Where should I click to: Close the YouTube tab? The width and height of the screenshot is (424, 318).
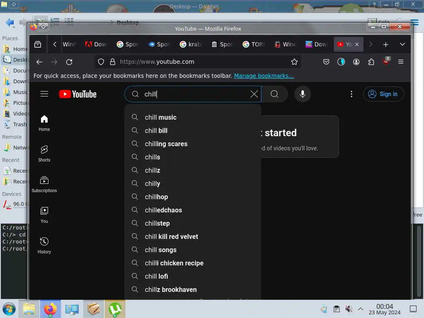coord(357,44)
